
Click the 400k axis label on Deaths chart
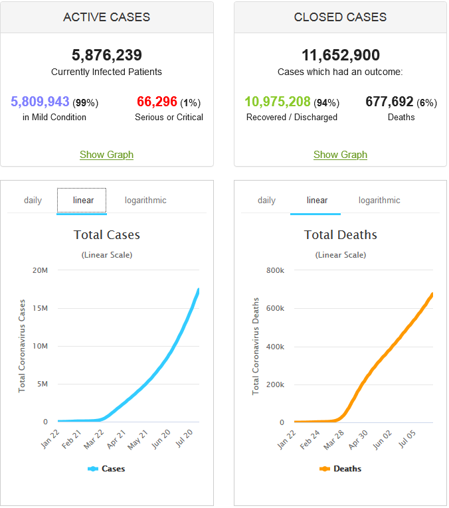275,347
